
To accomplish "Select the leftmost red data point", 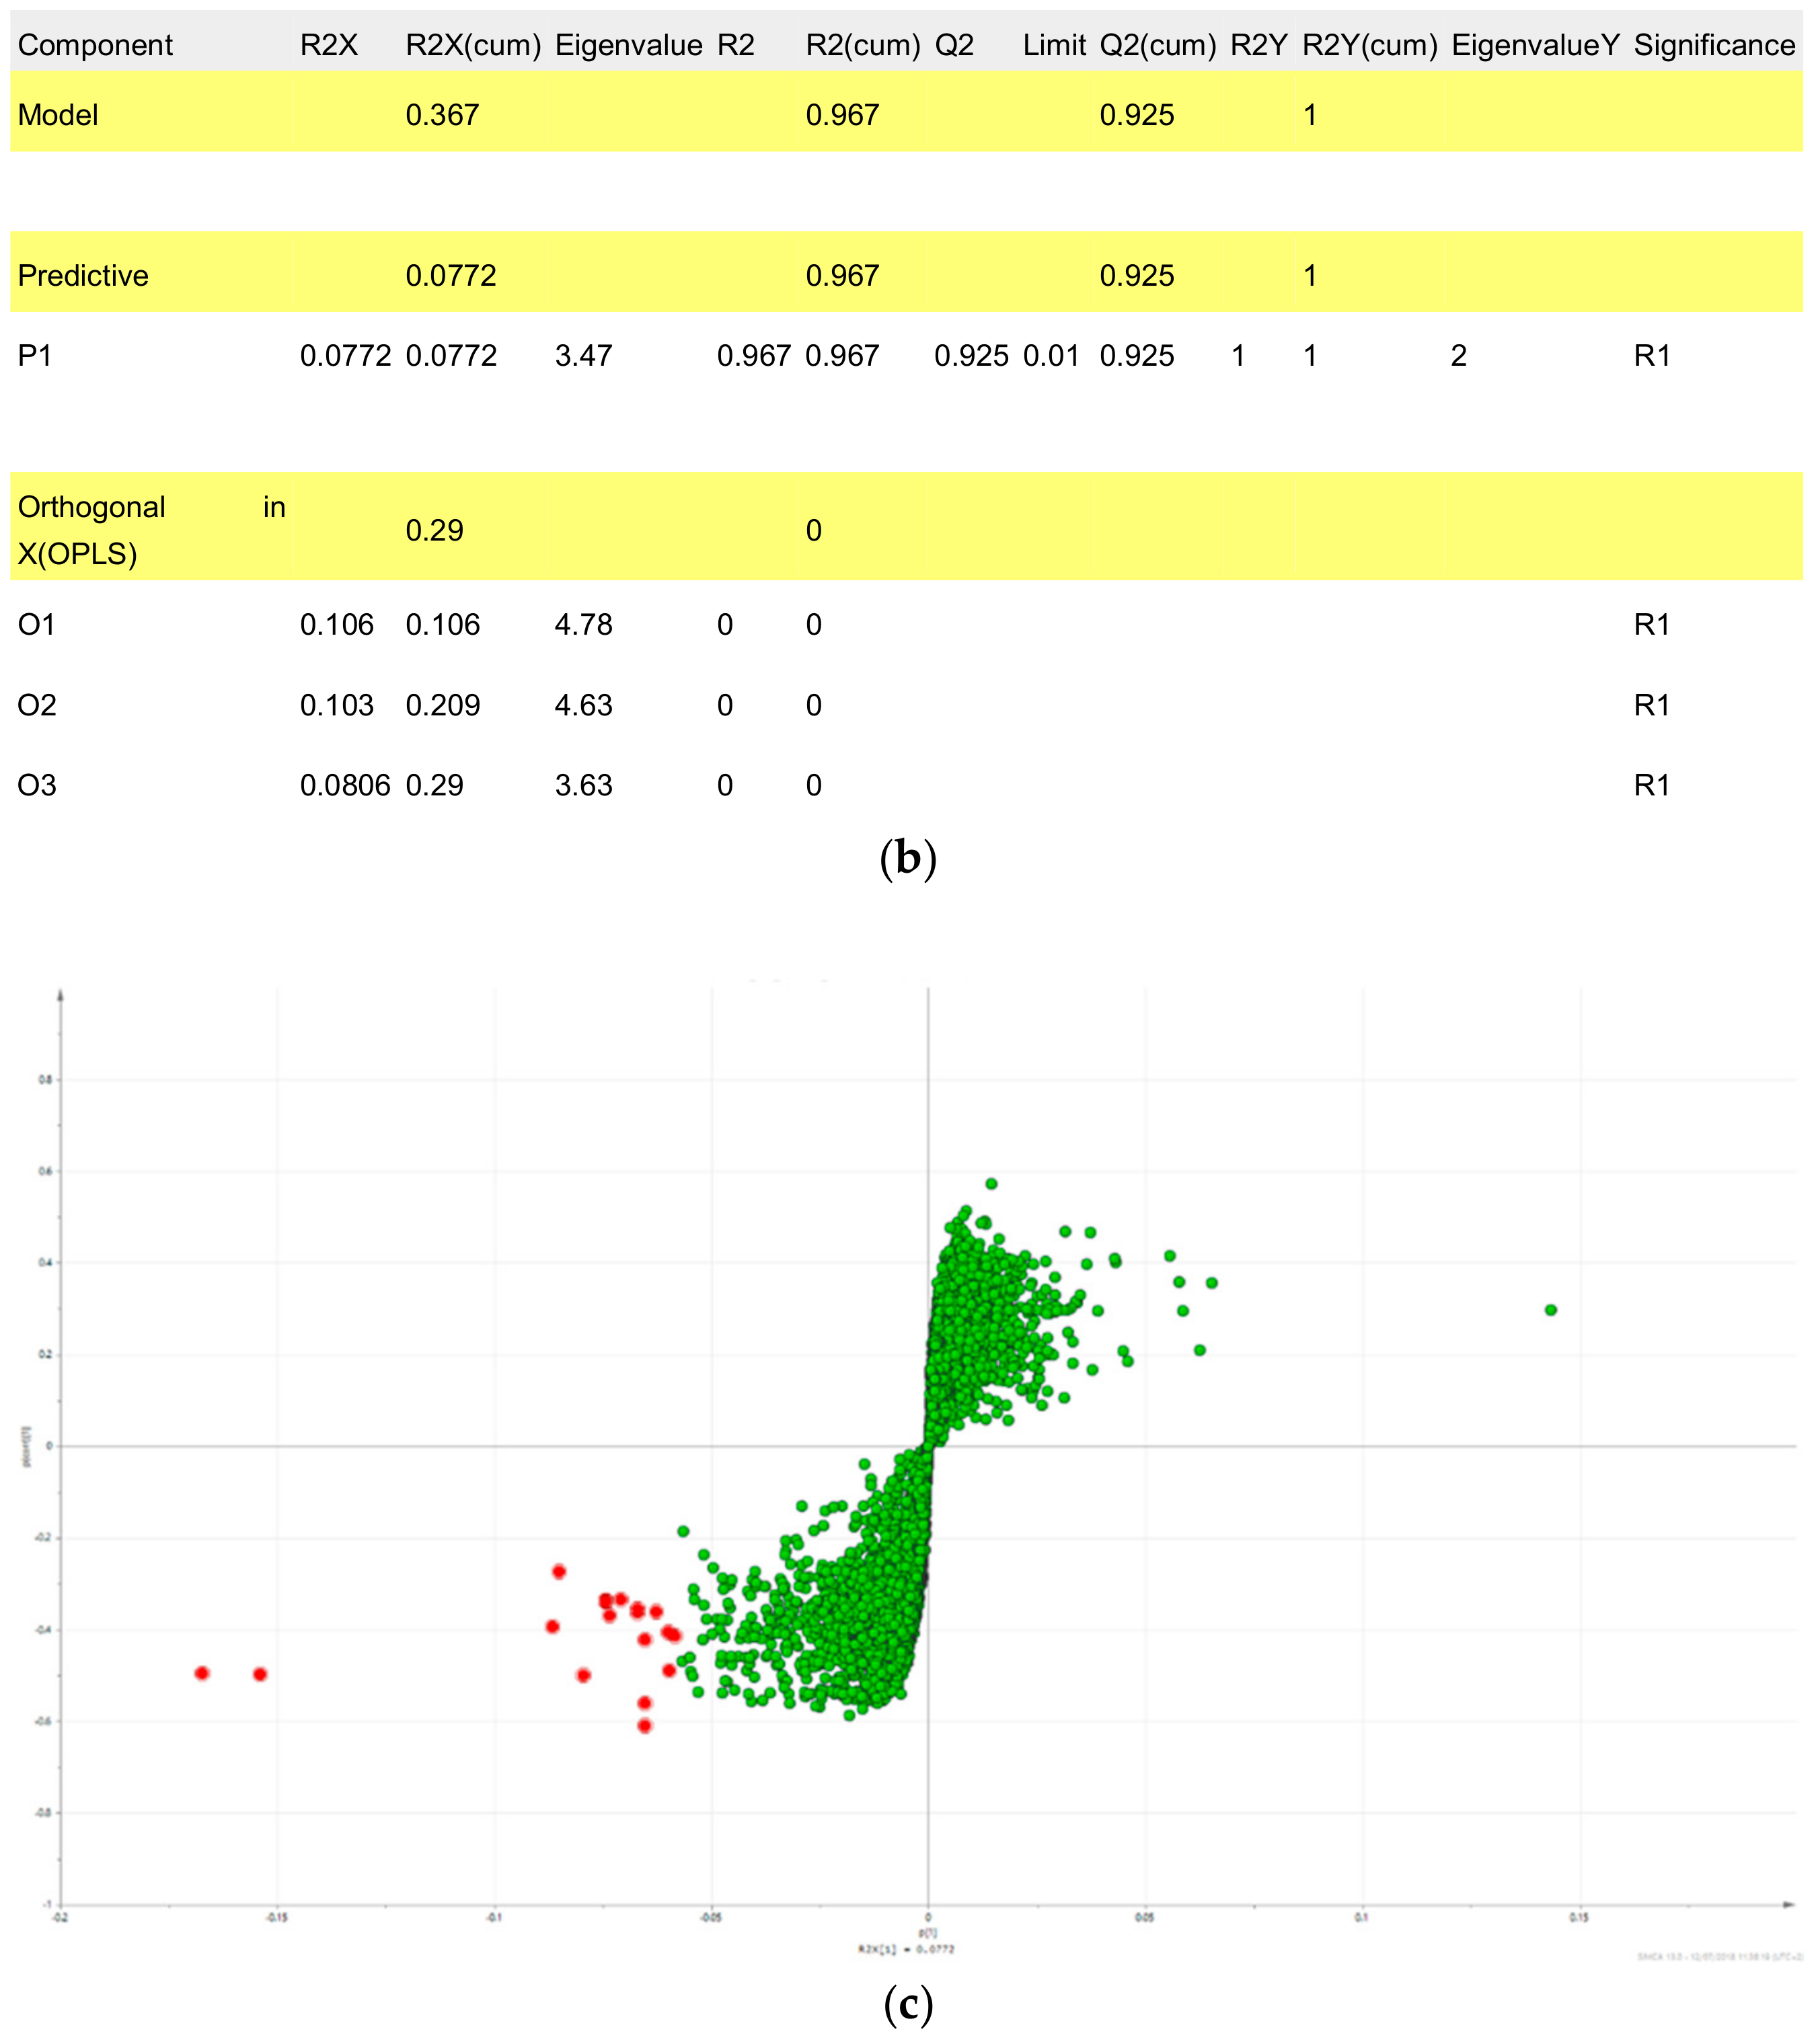I will [x=202, y=1673].
